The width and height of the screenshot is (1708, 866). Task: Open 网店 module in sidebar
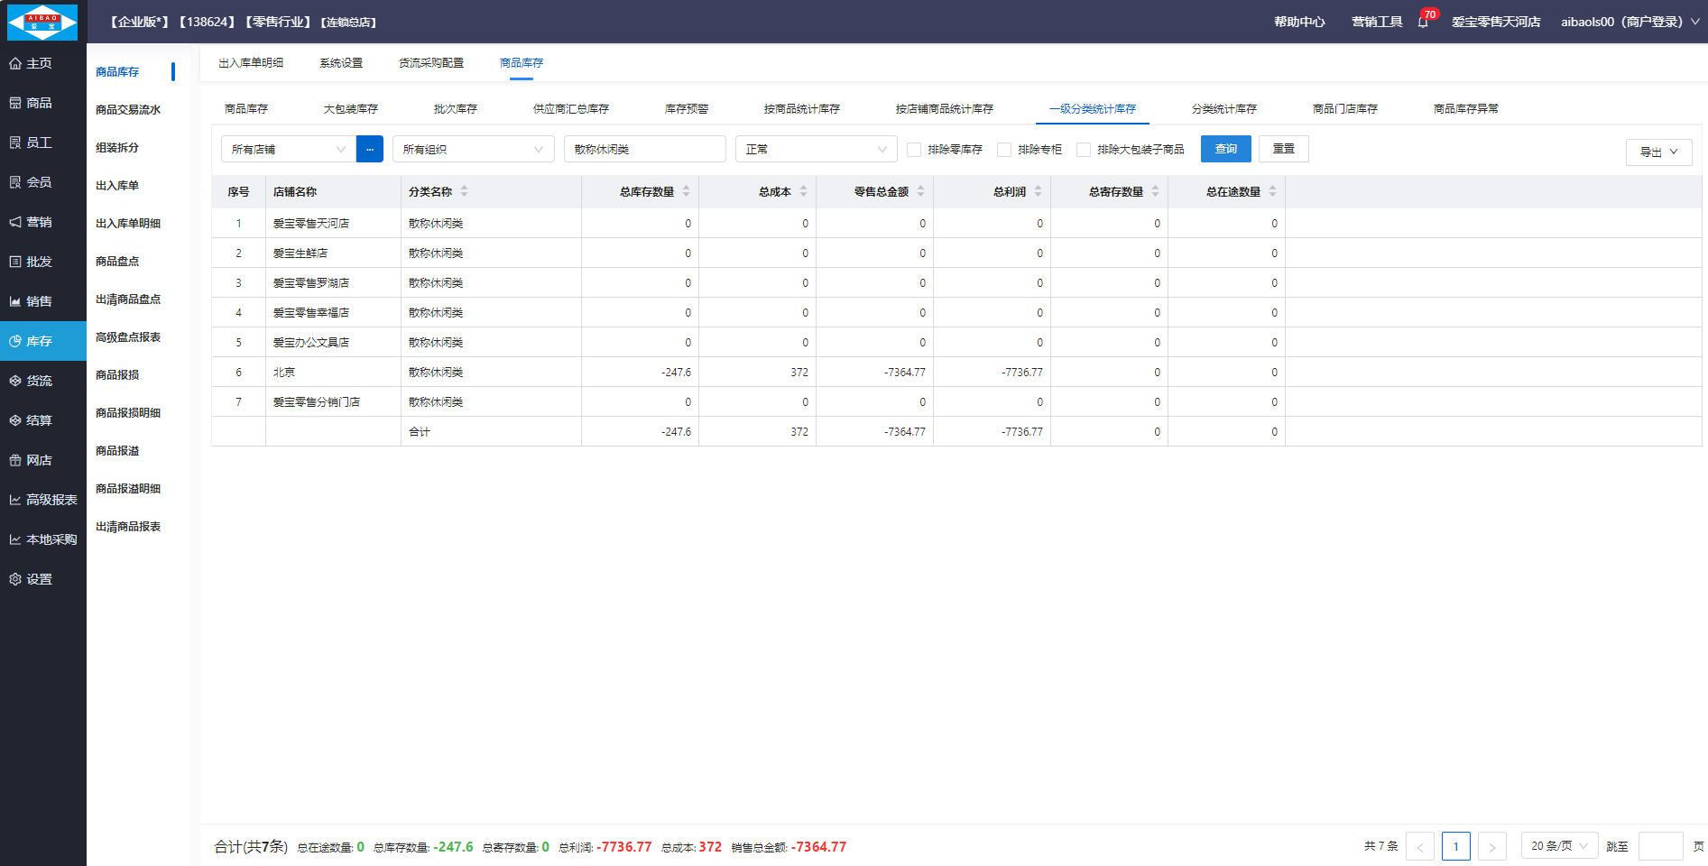click(43, 460)
